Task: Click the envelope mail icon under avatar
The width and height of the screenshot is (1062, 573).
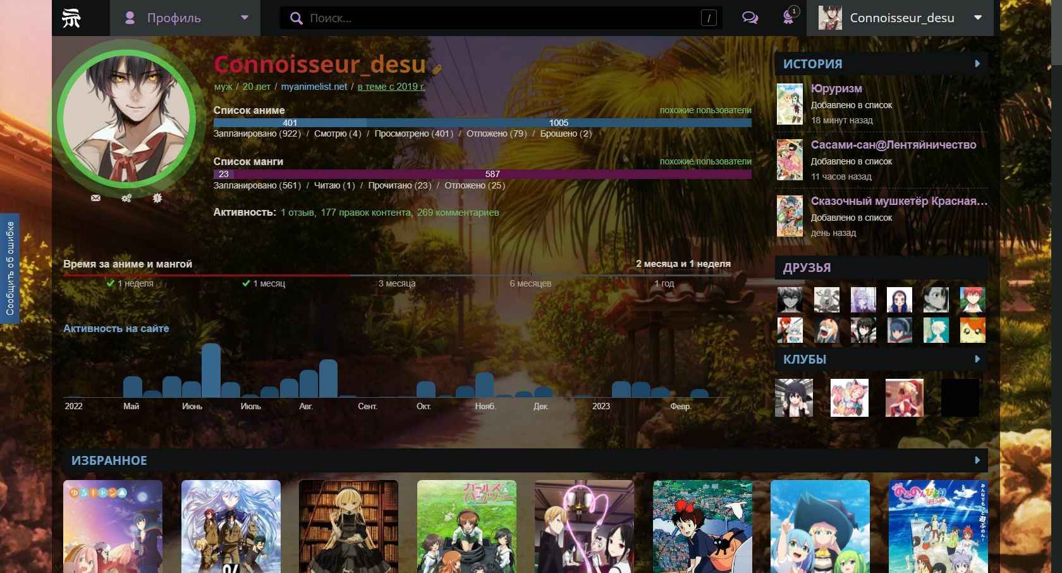Action: (x=95, y=198)
